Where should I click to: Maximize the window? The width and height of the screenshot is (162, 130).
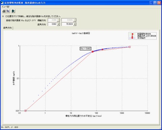click(155, 3)
